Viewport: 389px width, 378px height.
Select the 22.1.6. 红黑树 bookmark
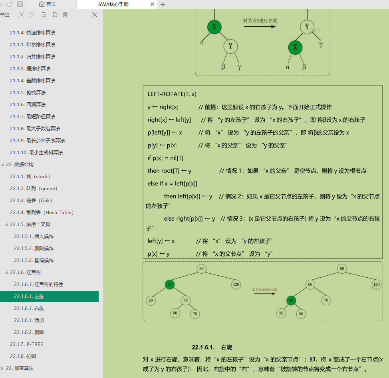tap(25, 273)
